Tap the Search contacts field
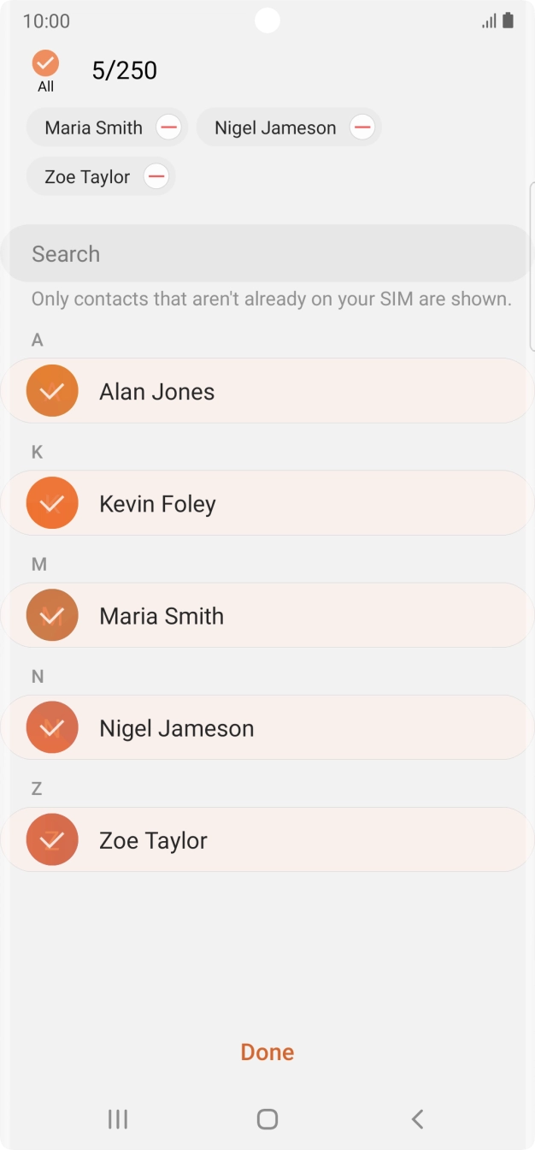 (267, 254)
